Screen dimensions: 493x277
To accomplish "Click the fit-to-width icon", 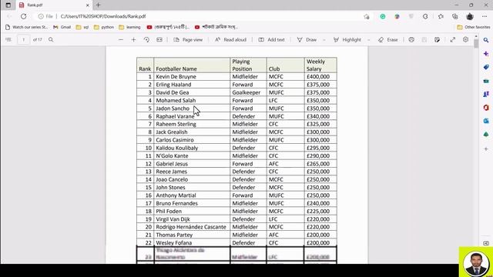I will pos(159,40).
